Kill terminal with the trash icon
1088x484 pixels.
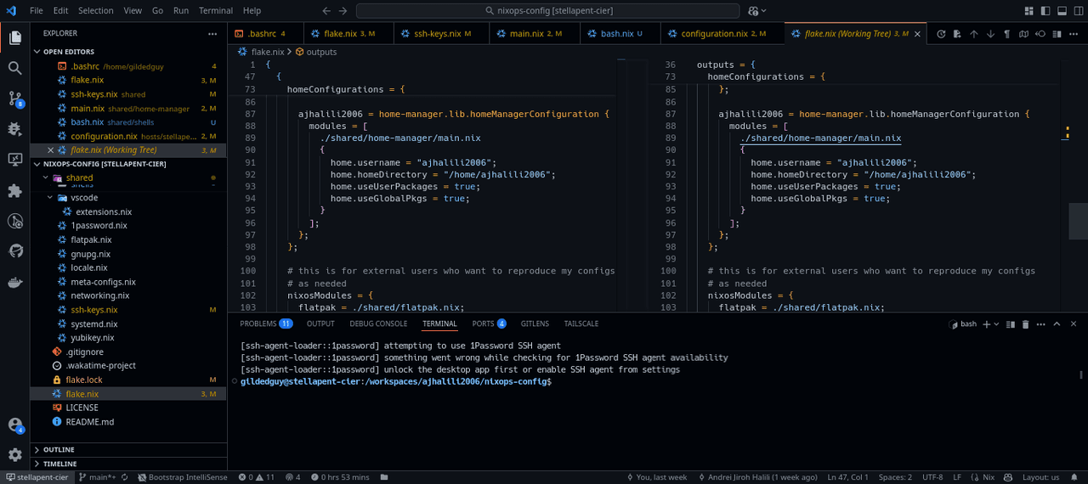tap(1026, 324)
